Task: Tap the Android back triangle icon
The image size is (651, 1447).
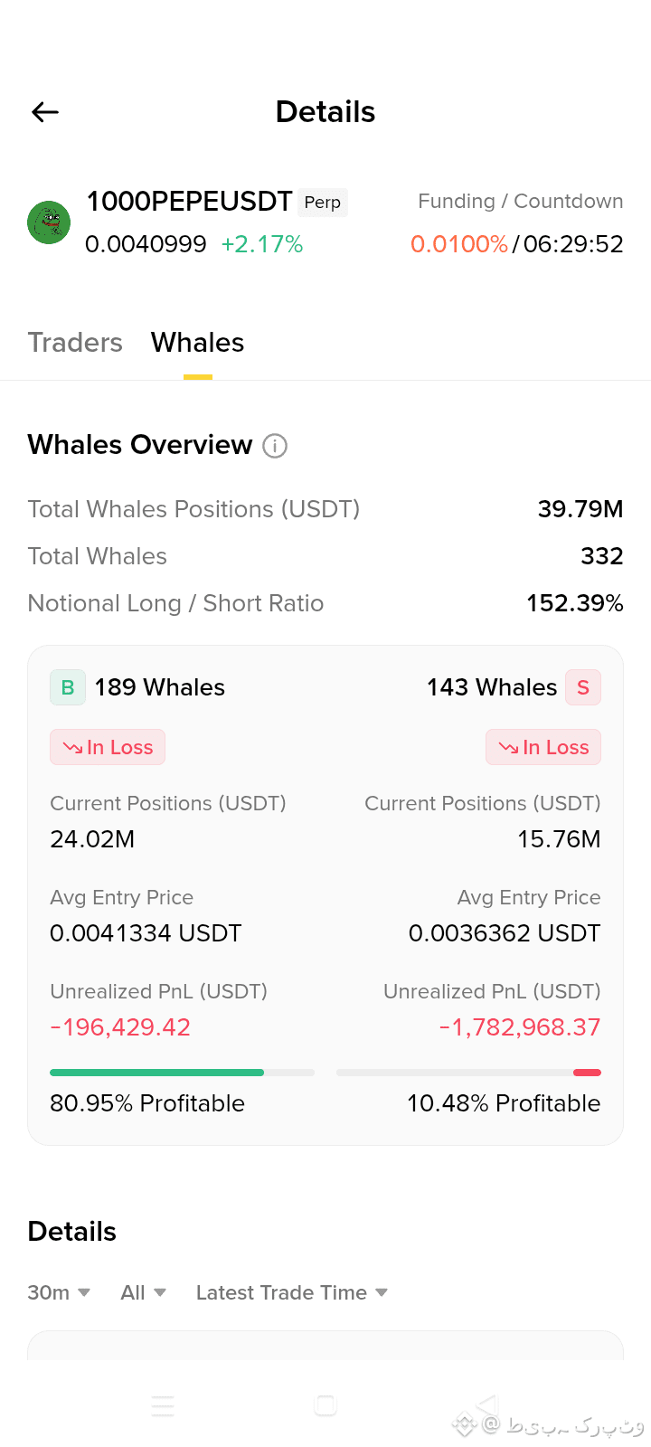Action: [x=487, y=1405]
